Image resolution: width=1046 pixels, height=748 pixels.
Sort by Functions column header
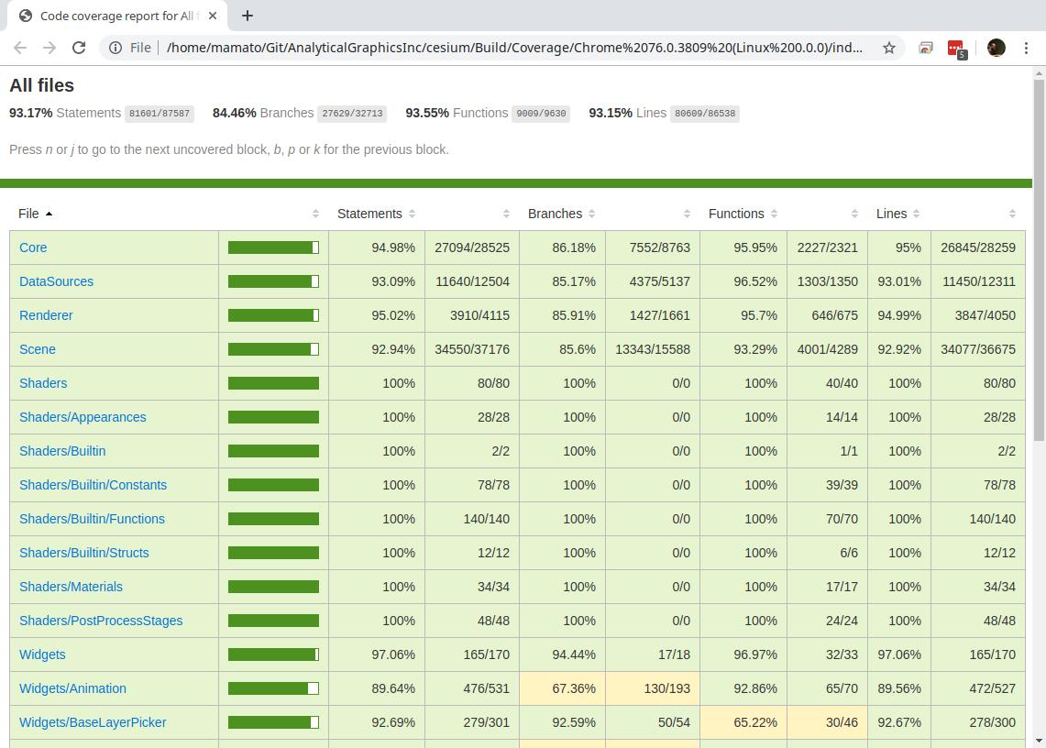pyautogui.click(x=743, y=214)
